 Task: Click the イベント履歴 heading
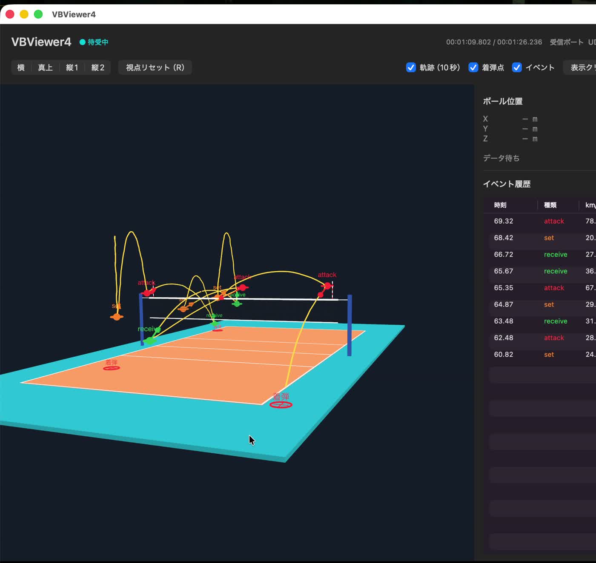click(507, 184)
